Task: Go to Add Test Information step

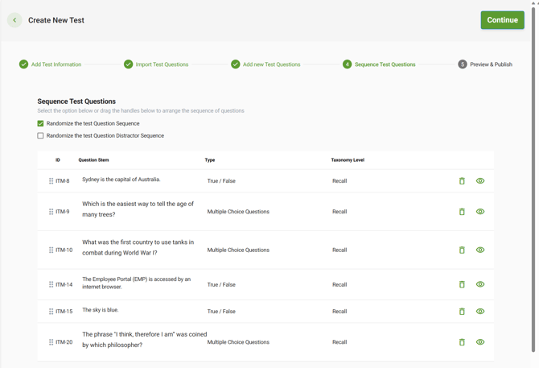Action: pos(56,64)
